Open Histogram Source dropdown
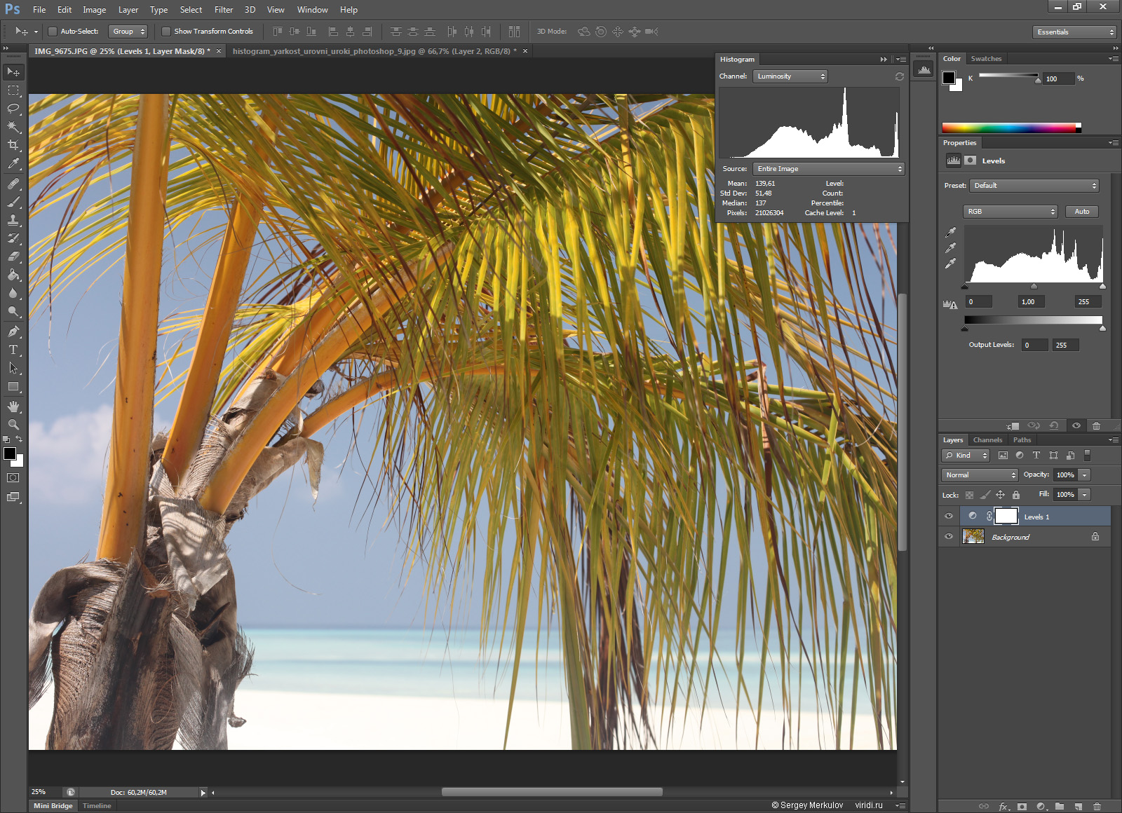This screenshot has height=813, width=1122. (x=828, y=169)
